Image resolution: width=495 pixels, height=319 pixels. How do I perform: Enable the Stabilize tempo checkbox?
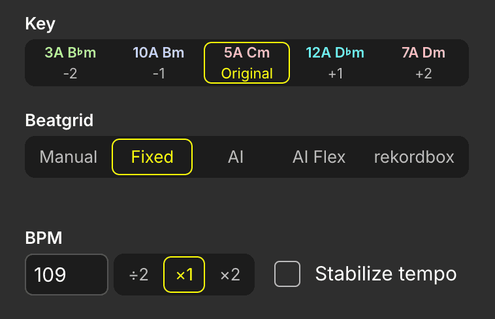coord(287,274)
